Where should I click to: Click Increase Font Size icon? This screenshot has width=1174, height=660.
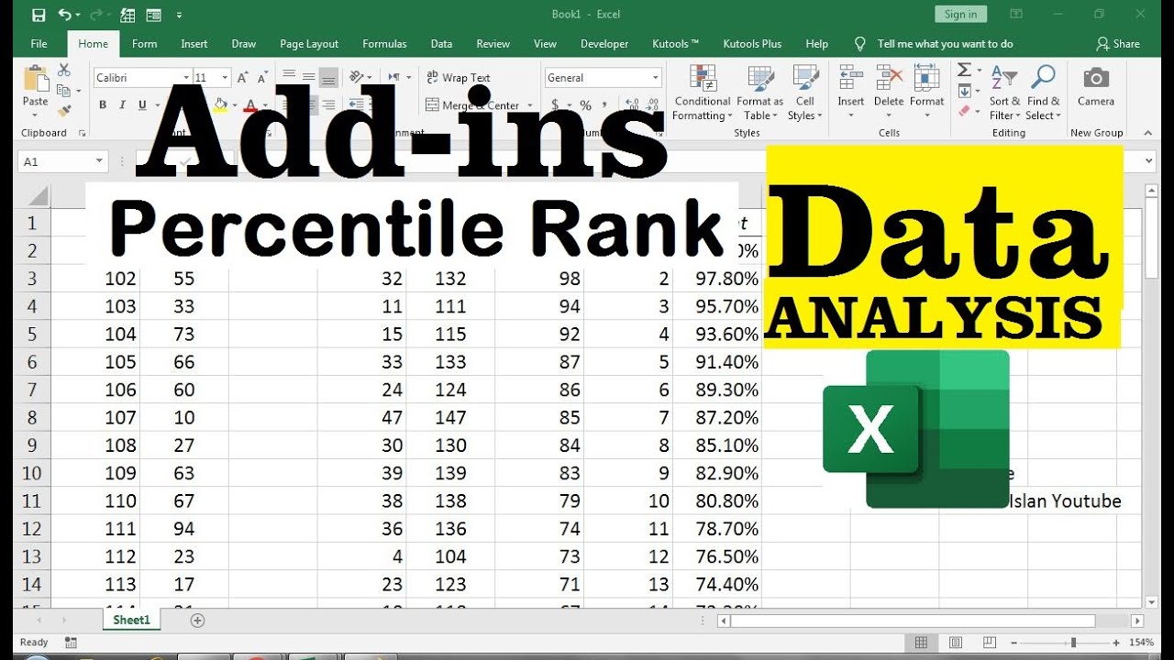243,78
